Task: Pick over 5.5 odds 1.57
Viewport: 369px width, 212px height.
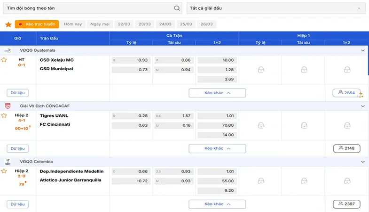Action: (x=174, y=116)
